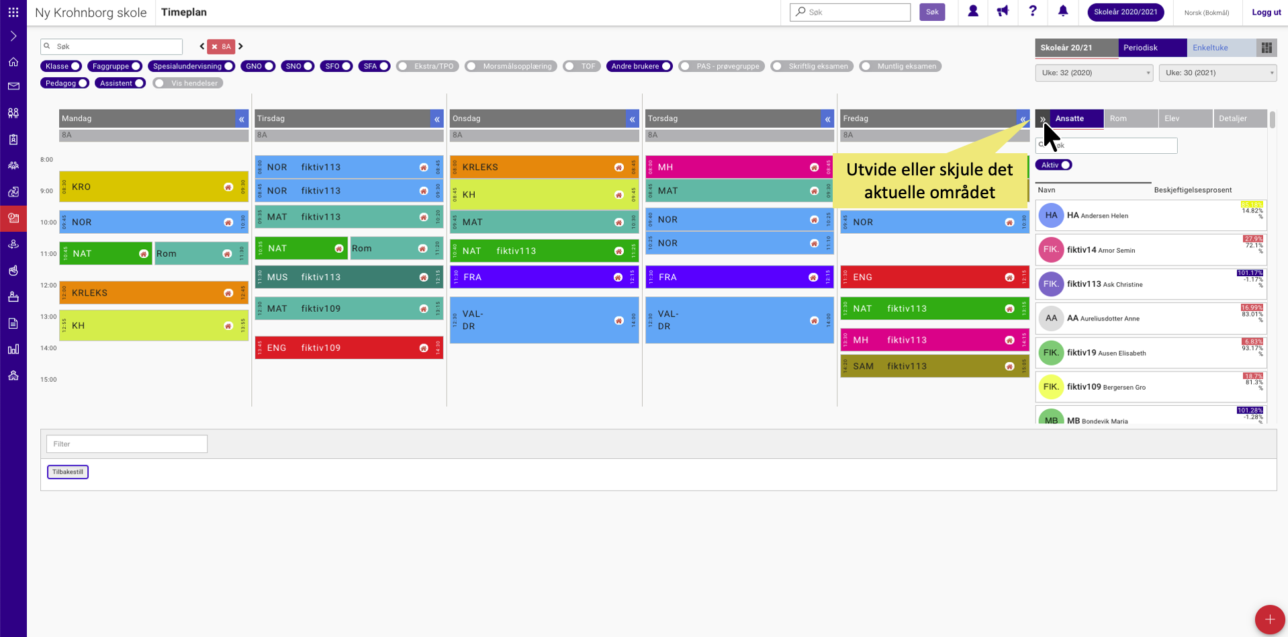Screen dimensions: 1288x637
Task: Click HA avatar for Andersen Helen
Action: tap(1051, 216)
